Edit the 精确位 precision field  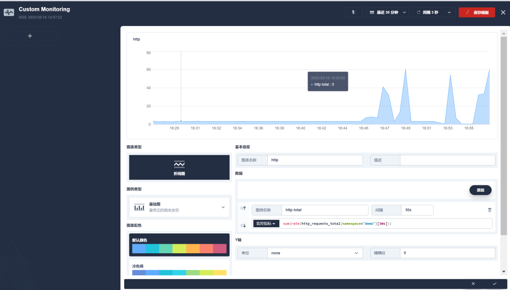tap(448, 253)
